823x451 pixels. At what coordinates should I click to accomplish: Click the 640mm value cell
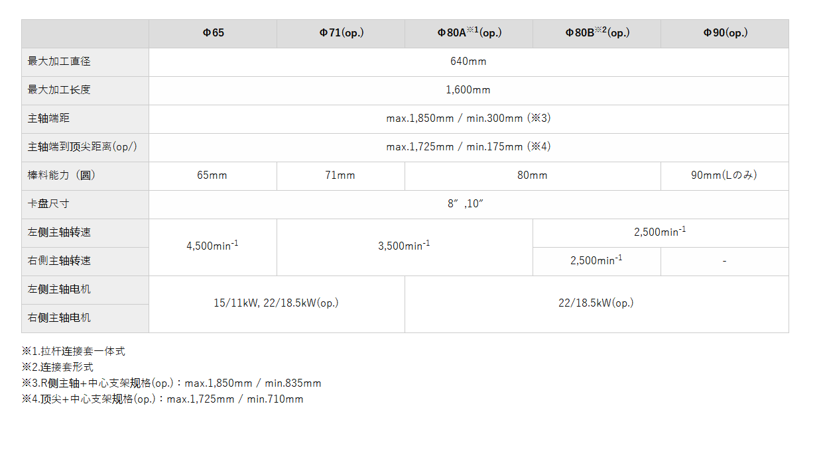click(468, 62)
